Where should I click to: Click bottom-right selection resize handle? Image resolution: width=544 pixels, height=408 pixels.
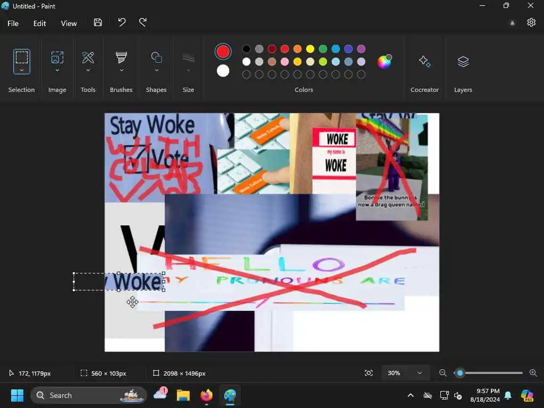[164, 290]
